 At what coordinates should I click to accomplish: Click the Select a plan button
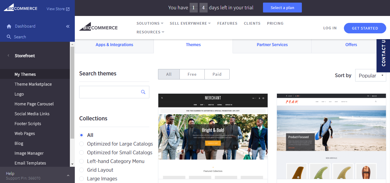pyautogui.click(x=282, y=8)
